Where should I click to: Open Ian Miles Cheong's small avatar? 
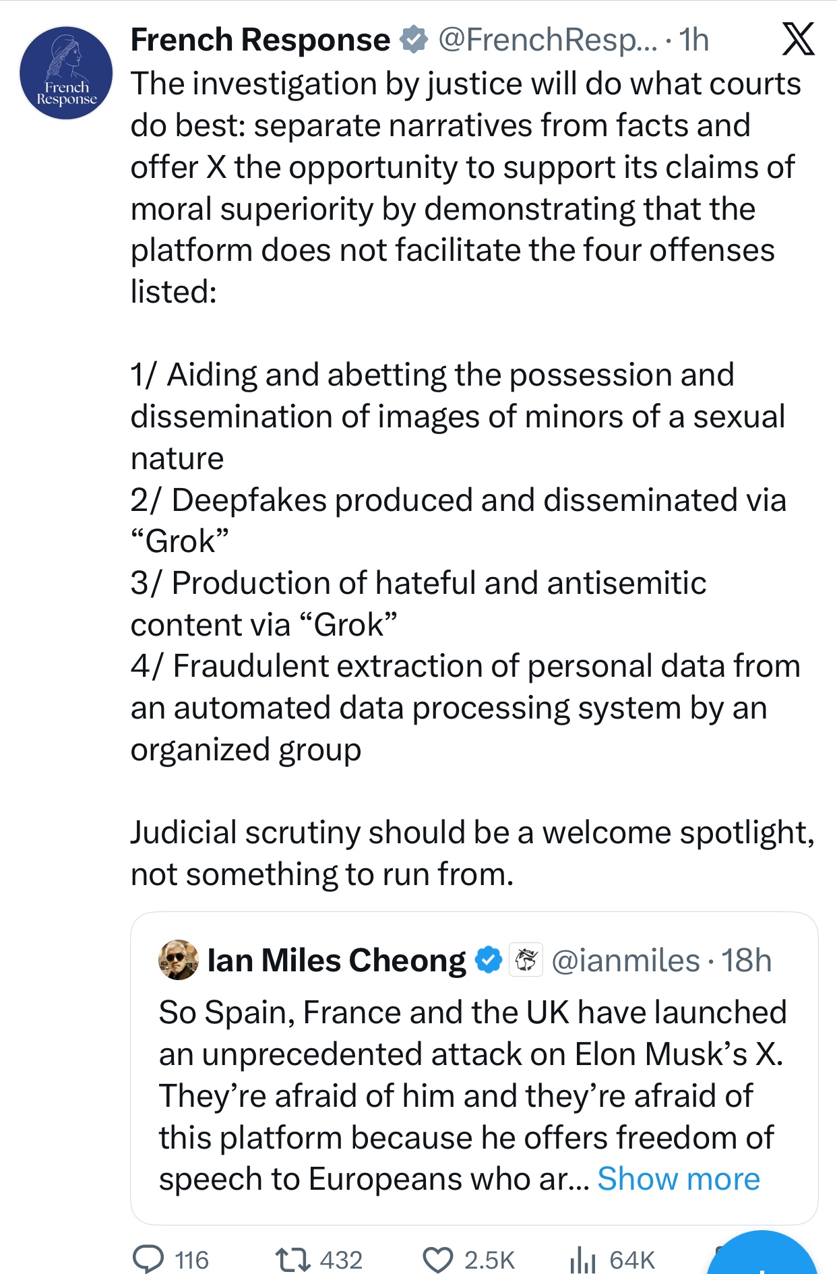click(x=179, y=960)
